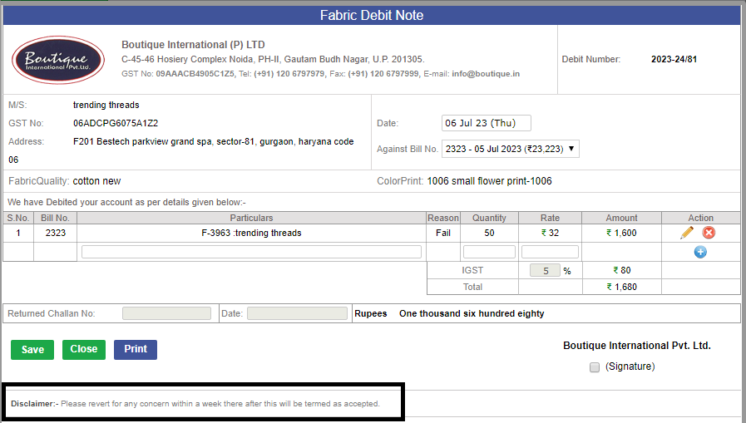Screen dimensions: 746x423
Task: Click the Fabric Debit Note title bar
Action: pos(372,15)
